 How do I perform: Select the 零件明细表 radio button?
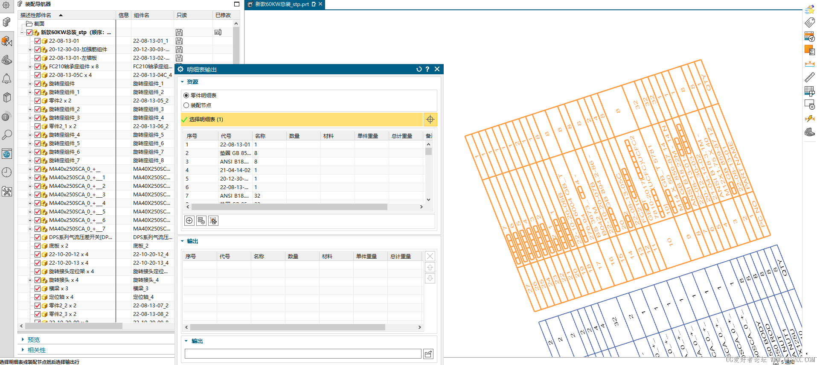pyautogui.click(x=186, y=95)
